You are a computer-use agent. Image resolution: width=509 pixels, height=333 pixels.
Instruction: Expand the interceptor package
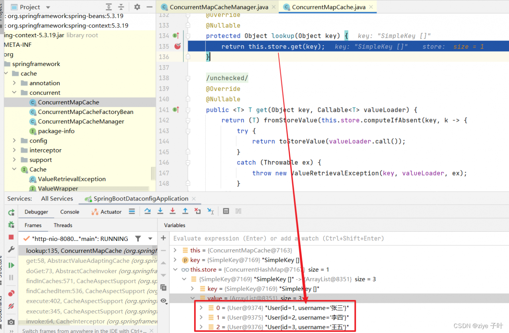(x=14, y=150)
